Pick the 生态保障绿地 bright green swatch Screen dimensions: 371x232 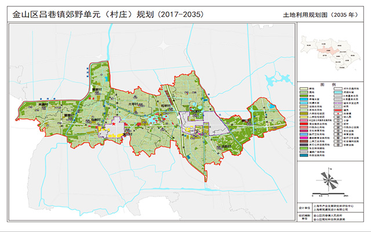point(304,148)
